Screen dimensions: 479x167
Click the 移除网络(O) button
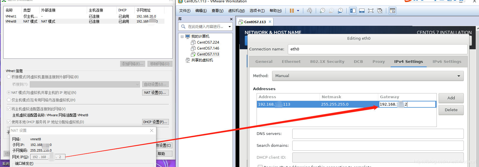(160, 64)
